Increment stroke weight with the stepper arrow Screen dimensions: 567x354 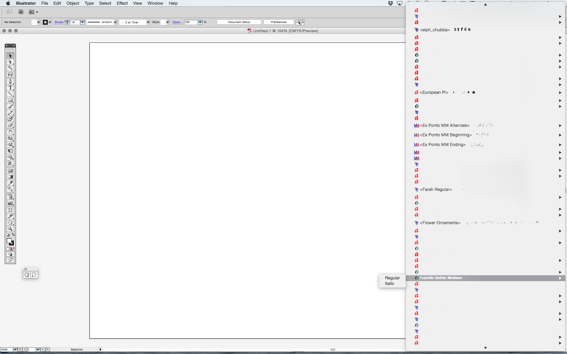click(67, 21)
